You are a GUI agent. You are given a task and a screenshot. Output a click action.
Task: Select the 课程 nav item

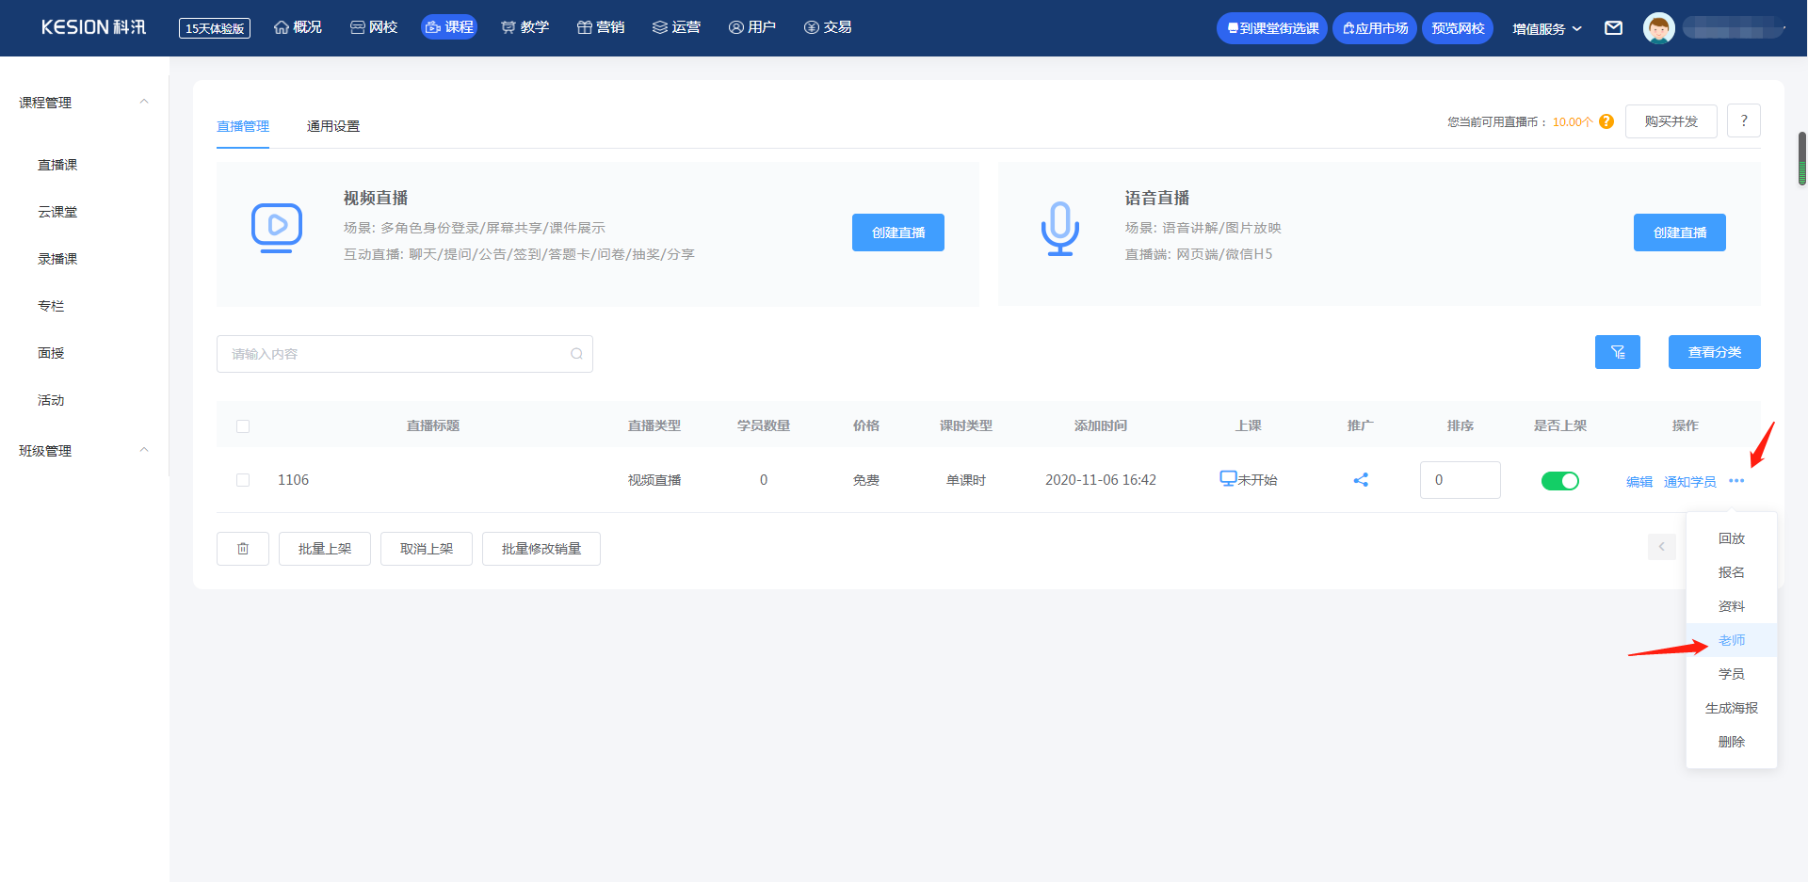[x=449, y=27]
